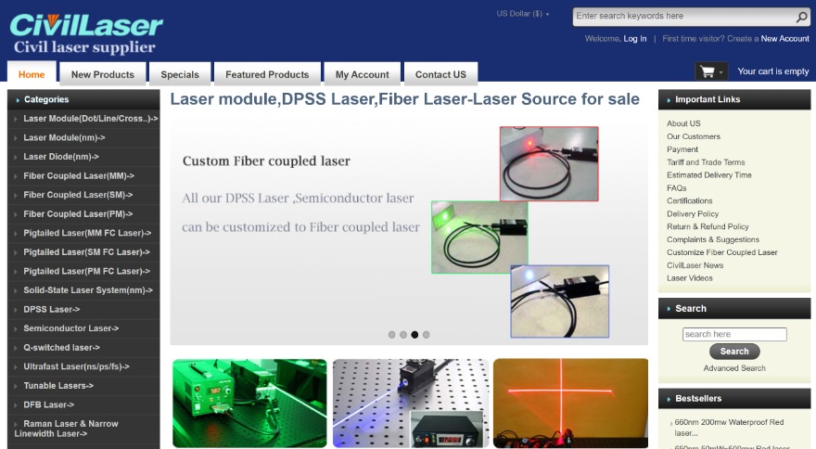View the red cross laser thumbnail
The width and height of the screenshot is (816, 449).
[570, 404]
